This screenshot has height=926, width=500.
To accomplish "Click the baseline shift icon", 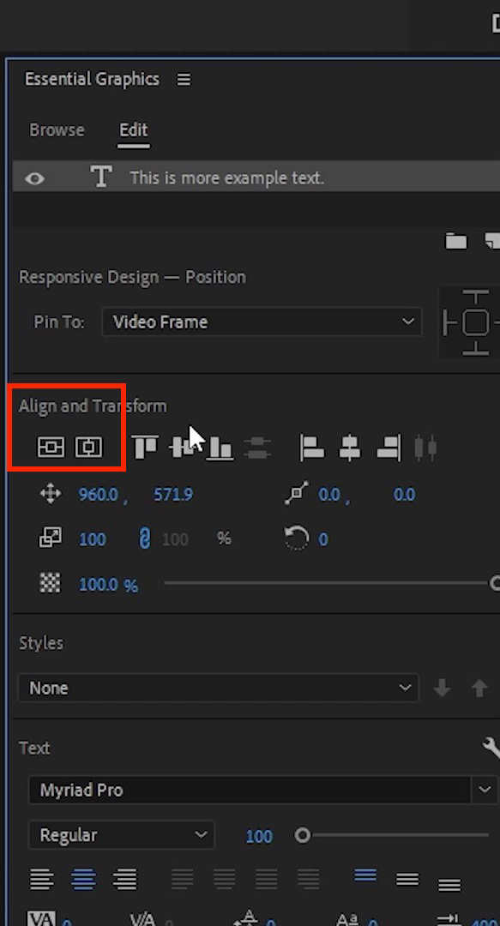I will pos(246,917).
